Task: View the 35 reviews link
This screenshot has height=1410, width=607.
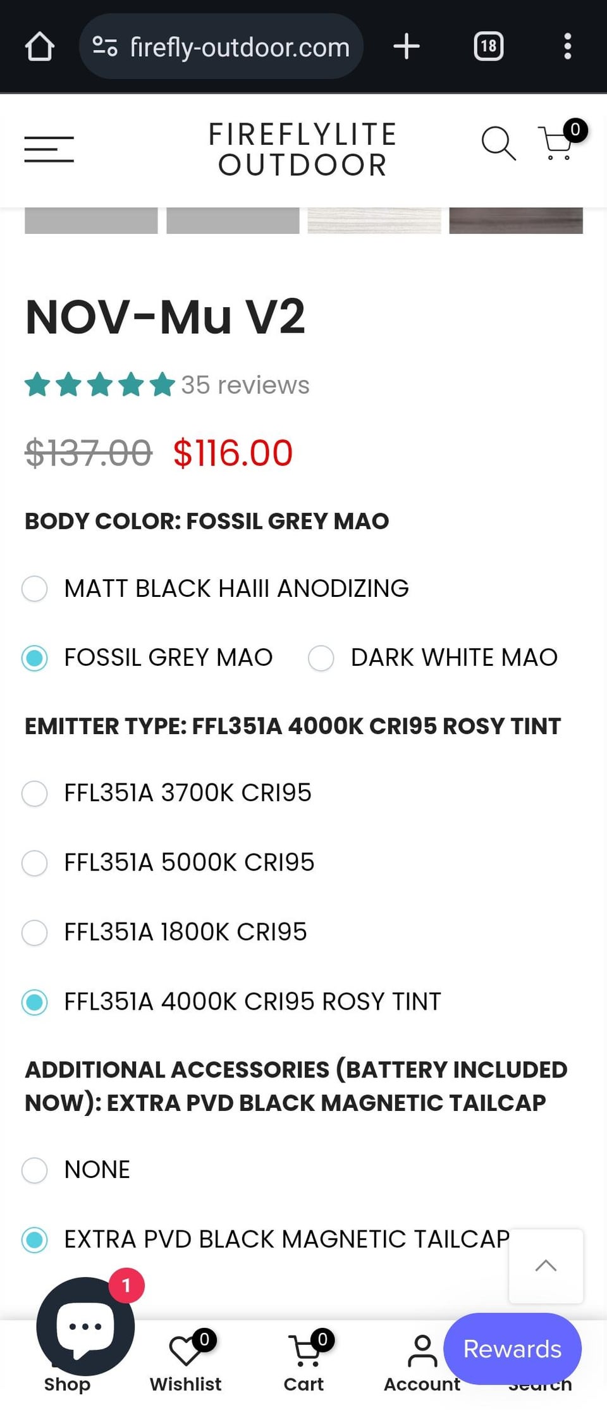Action: (x=245, y=385)
